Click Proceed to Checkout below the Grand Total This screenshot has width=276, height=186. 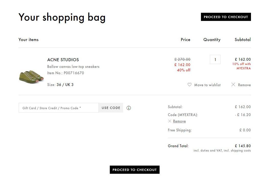coord(135,170)
